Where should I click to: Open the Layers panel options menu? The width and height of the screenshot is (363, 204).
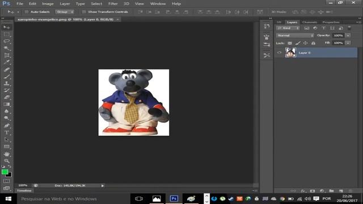359,22
